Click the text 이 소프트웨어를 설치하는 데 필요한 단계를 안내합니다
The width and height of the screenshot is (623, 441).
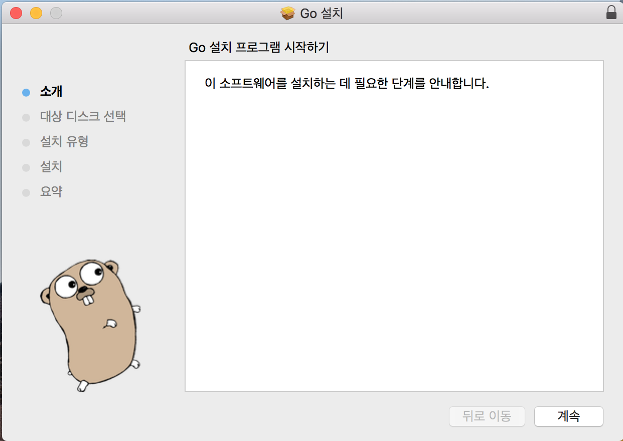(x=347, y=83)
